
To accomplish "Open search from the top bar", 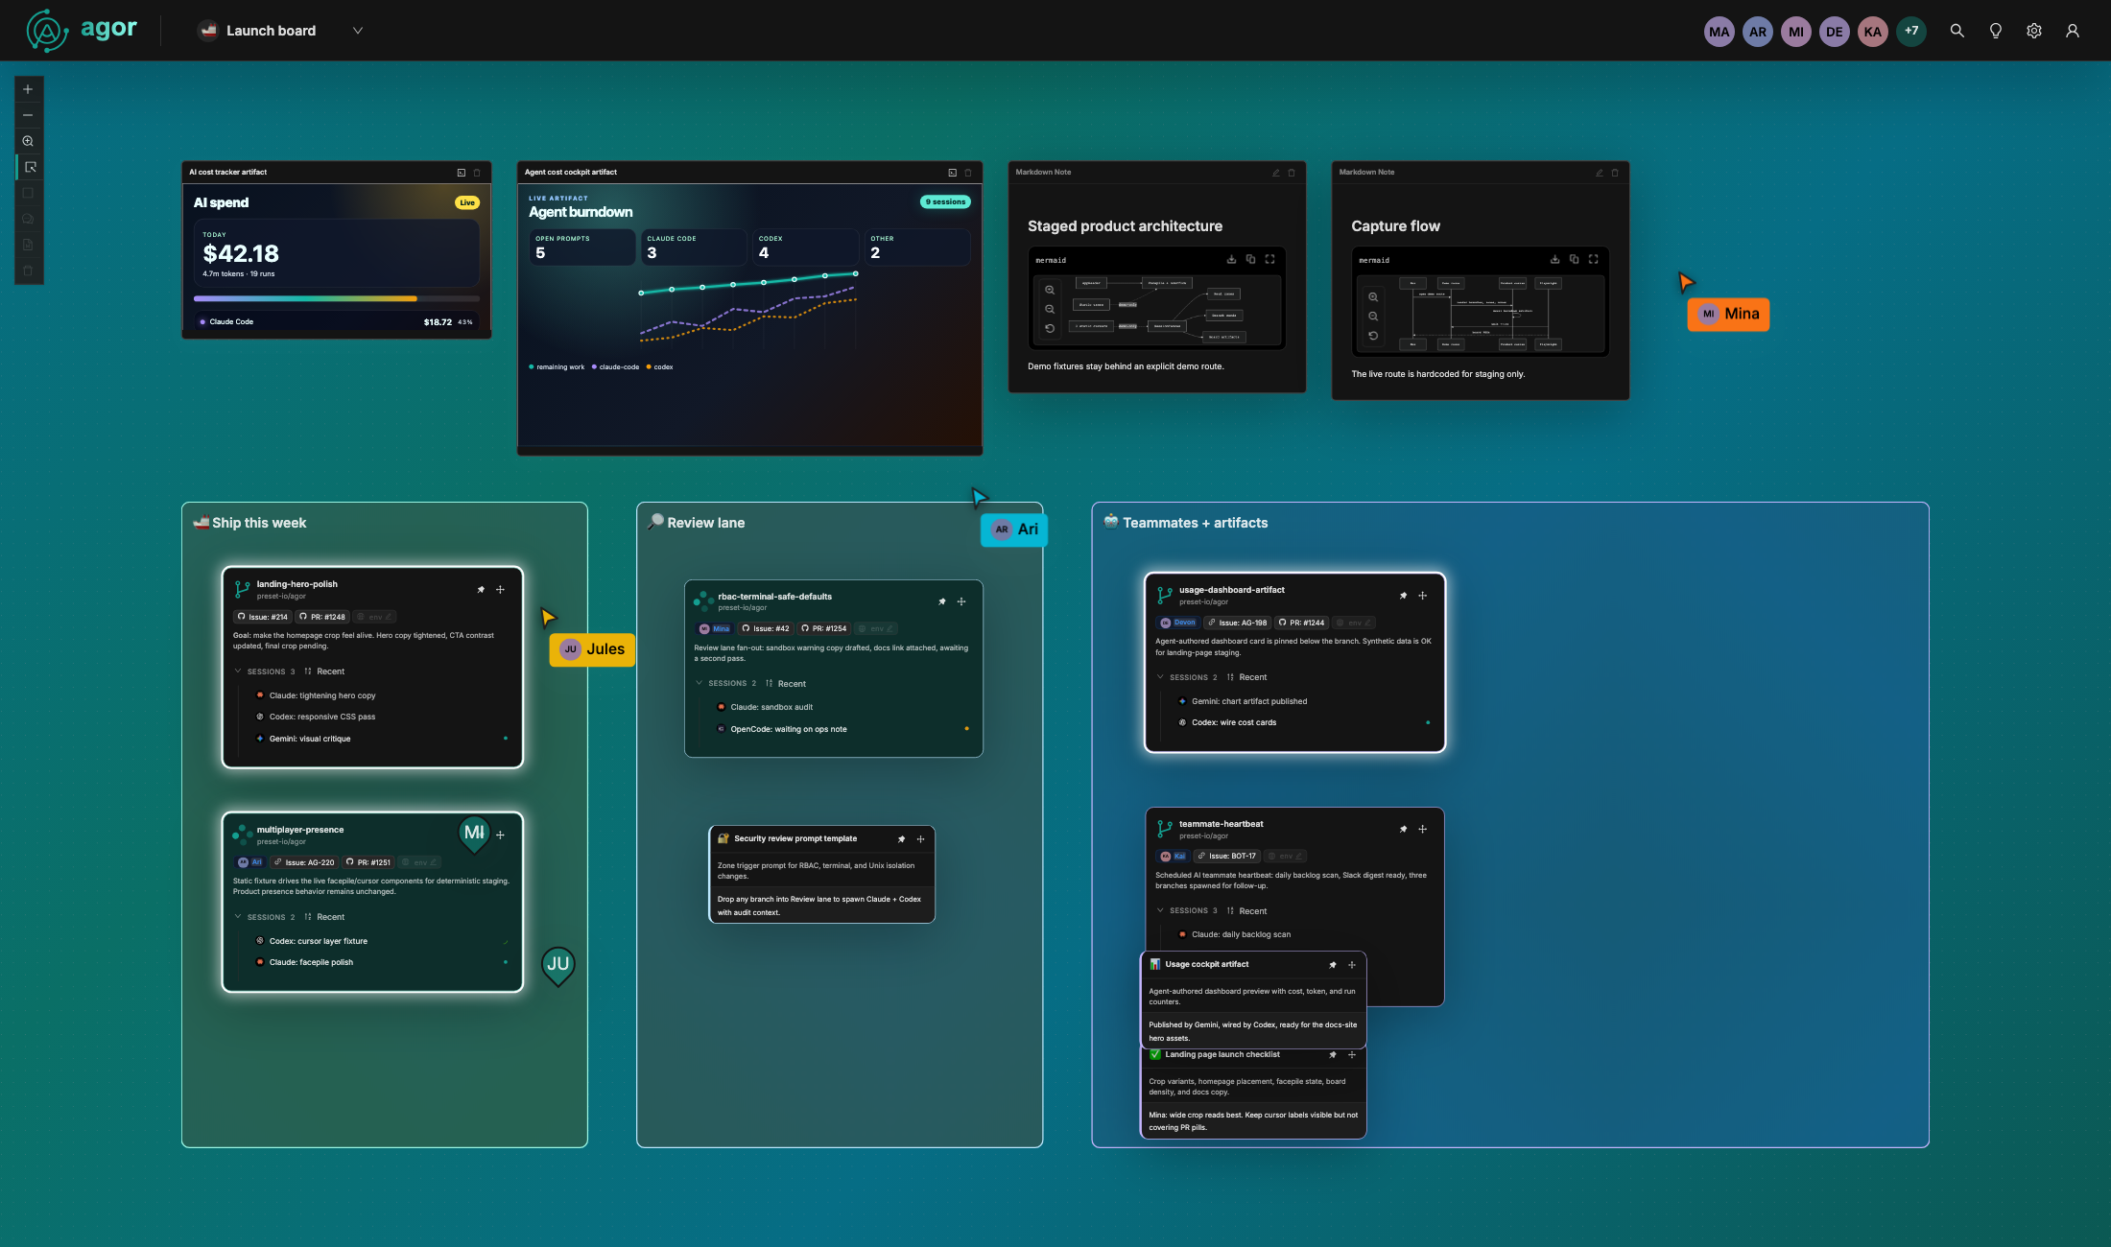I will click(1957, 31).
